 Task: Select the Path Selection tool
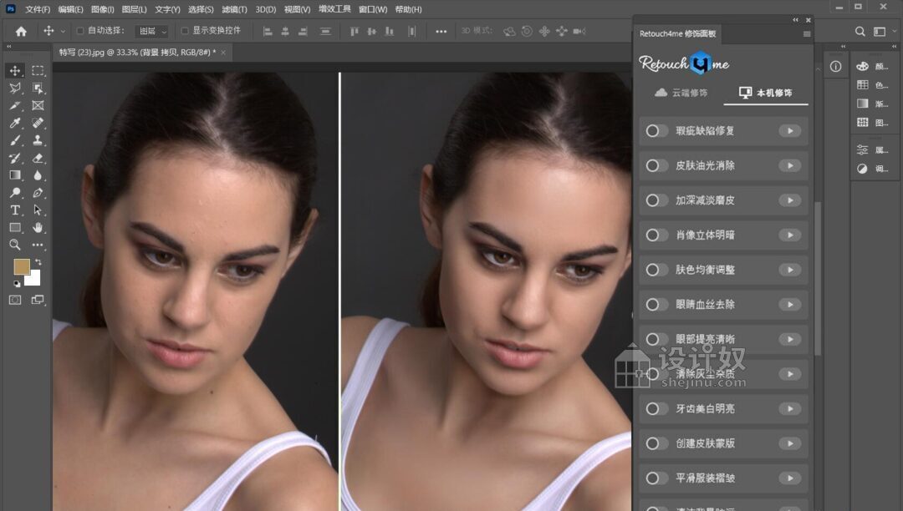[38, 210]
